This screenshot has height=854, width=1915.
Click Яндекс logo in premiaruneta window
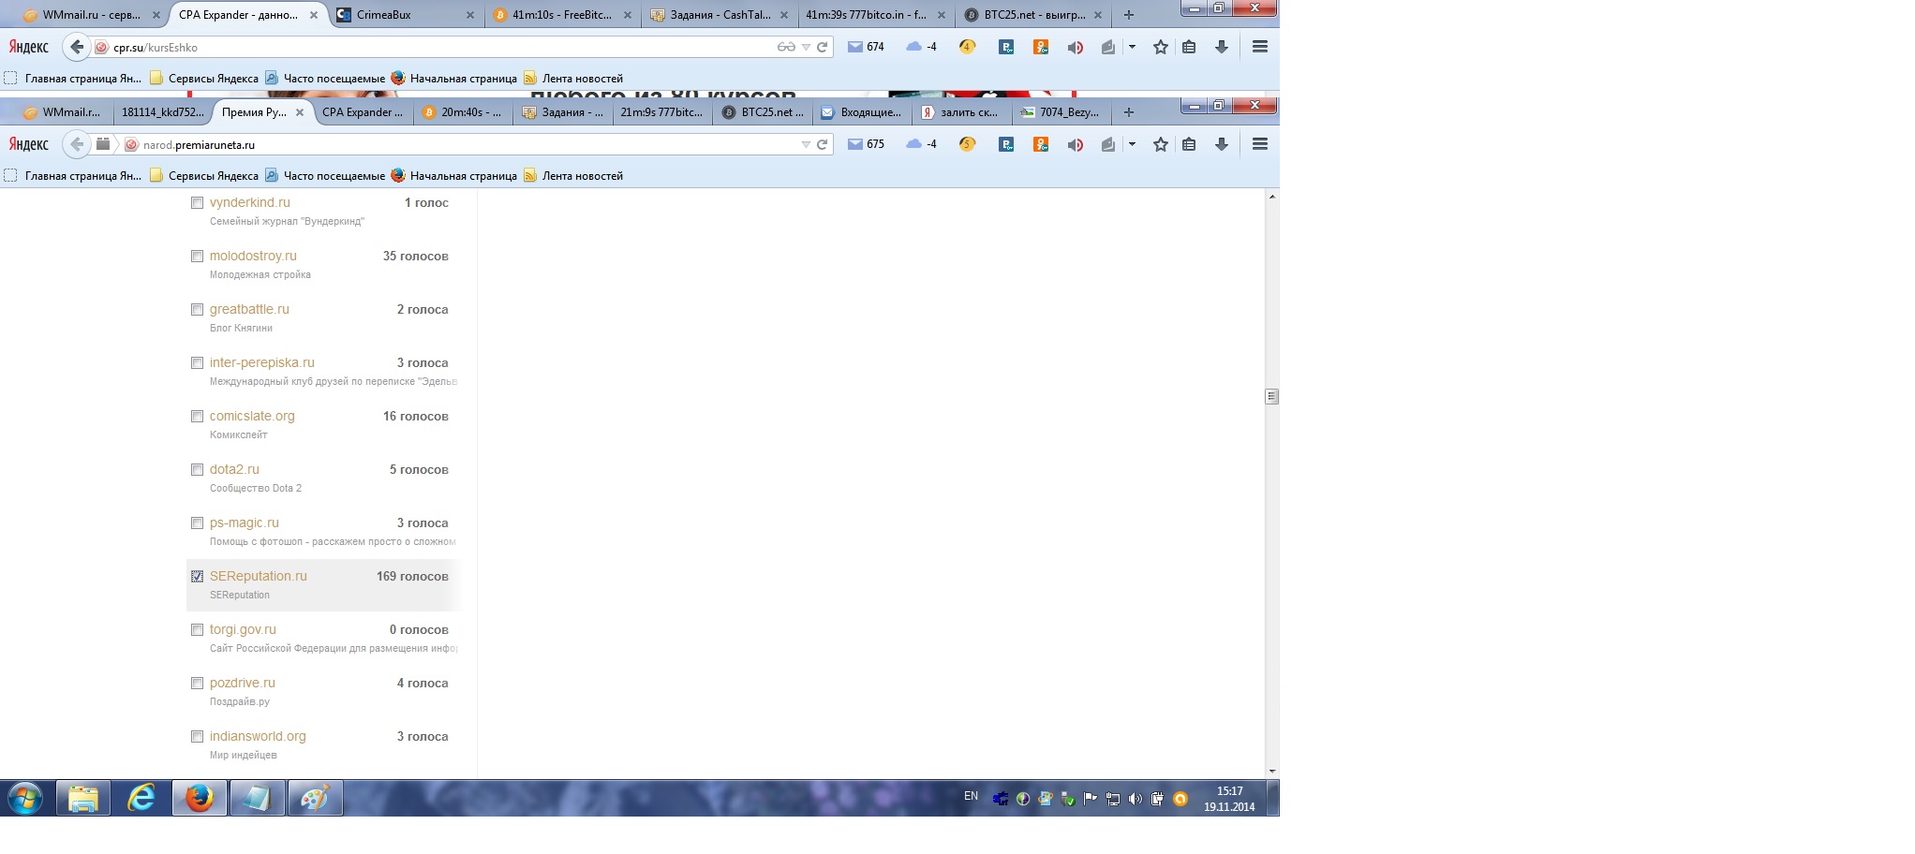pyautogui.click(x=28, y=144)
